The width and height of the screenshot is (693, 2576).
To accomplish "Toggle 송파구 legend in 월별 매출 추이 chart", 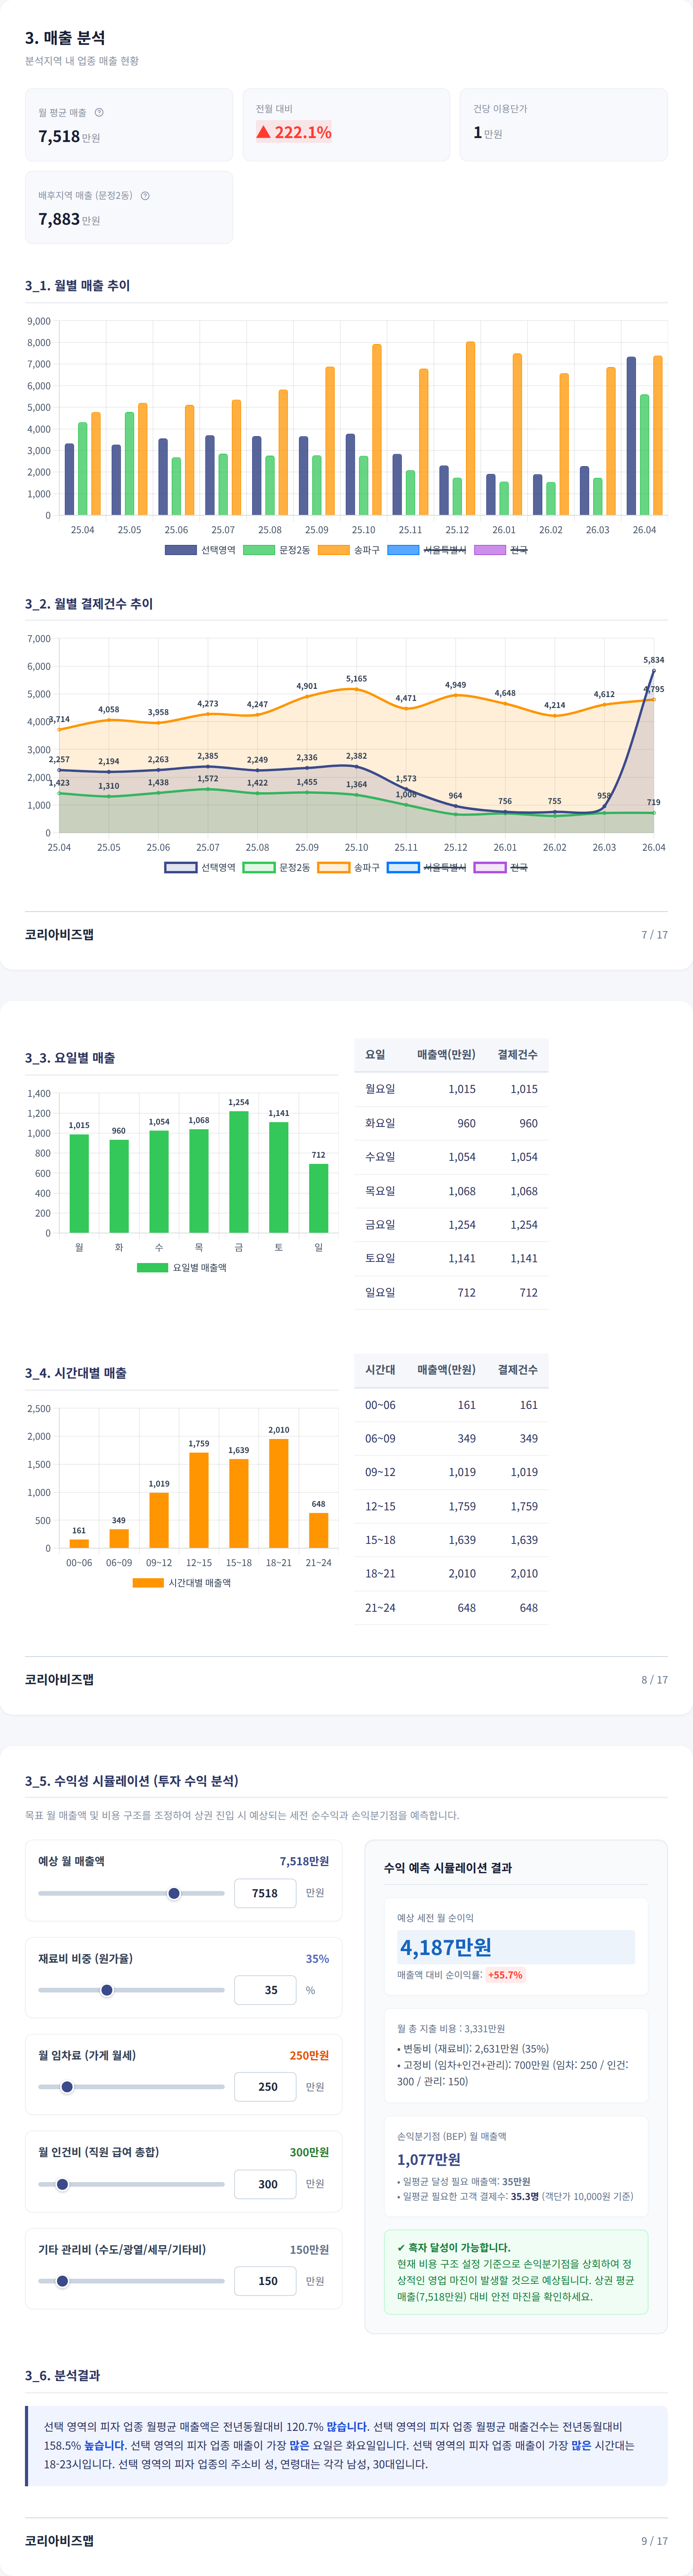I will (349, 550).
